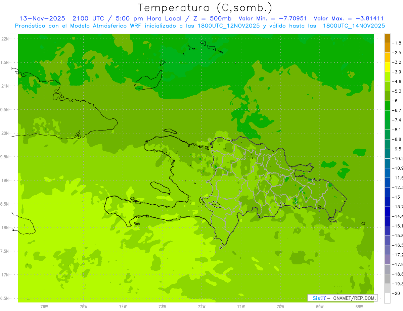Image resolution: width=403 pixels, height=311 pixels.
Task: Click the -3.2 colorbar label
Action: [x=397, y=62]
